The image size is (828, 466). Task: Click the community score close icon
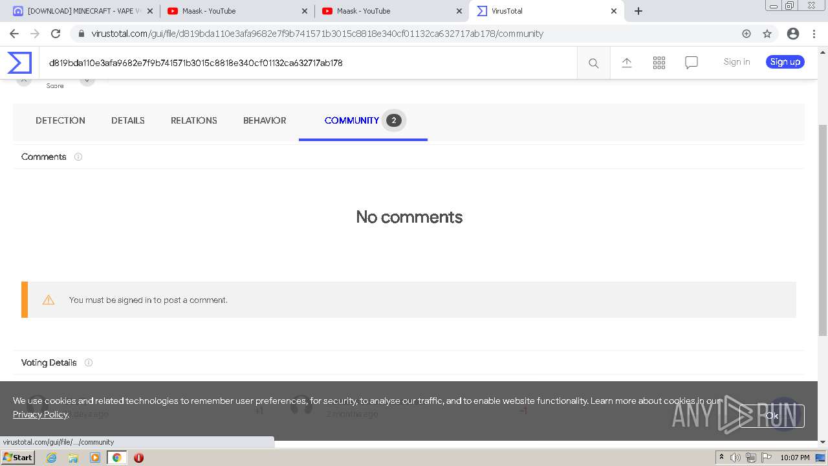point(24,80)
